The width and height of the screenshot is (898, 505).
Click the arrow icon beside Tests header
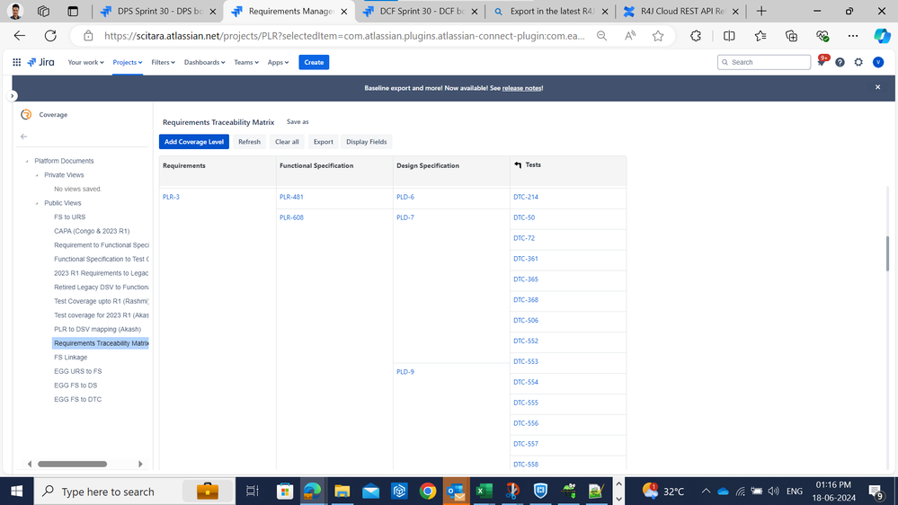coord(518,165)
